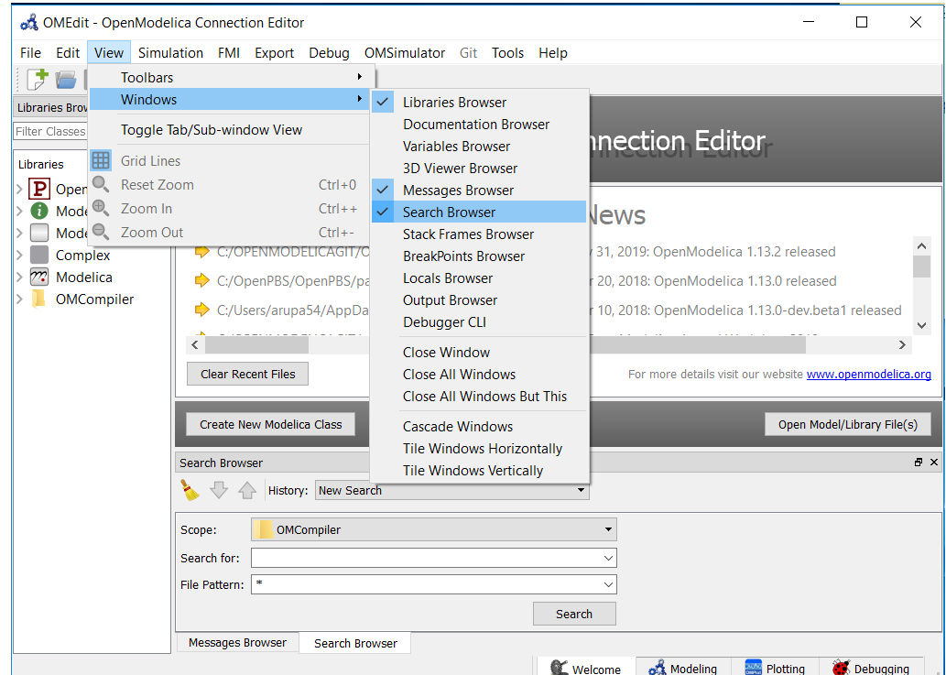
Task: Uncheck Libraries Browser in Windows submenu
Action: click(x=454, y=103)
